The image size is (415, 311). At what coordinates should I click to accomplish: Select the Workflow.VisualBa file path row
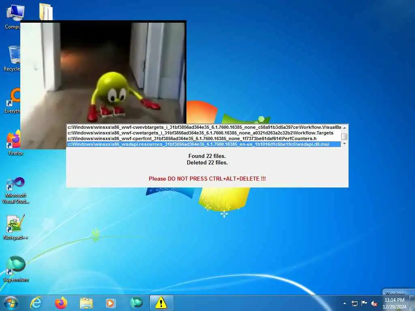coord(204,127)
